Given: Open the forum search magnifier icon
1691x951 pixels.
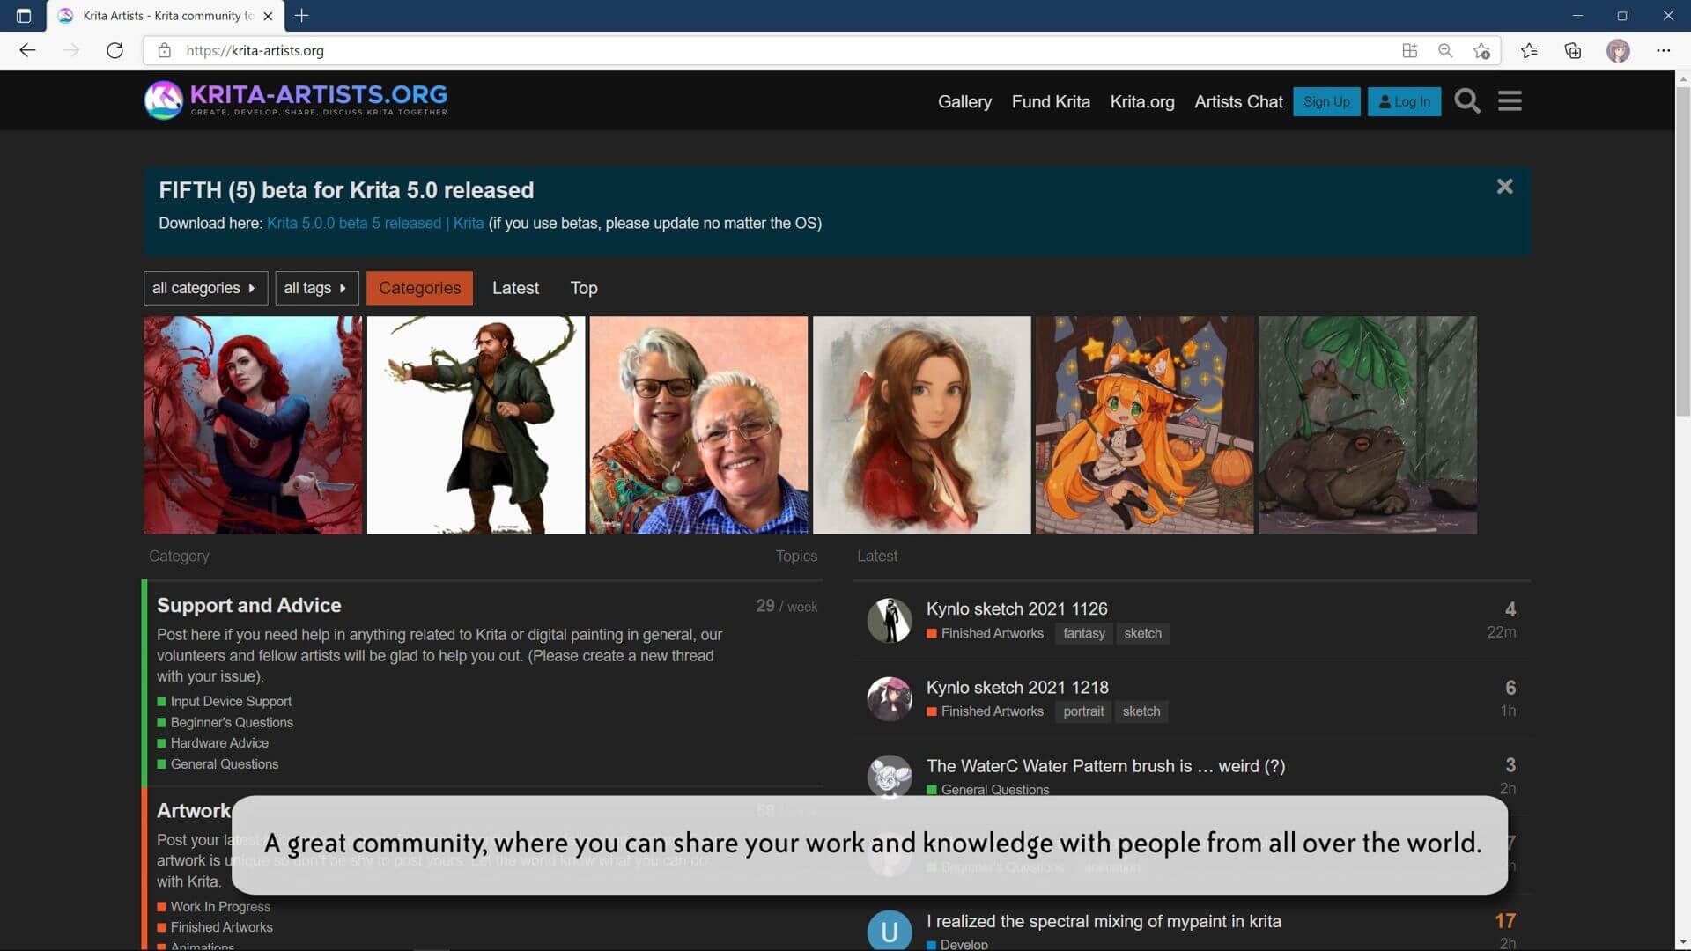Looking at the screenshot, I should (1467, 101).
